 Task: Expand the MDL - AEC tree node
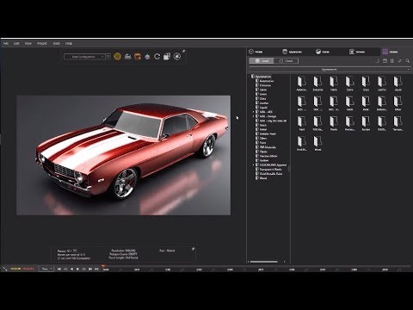253,112
